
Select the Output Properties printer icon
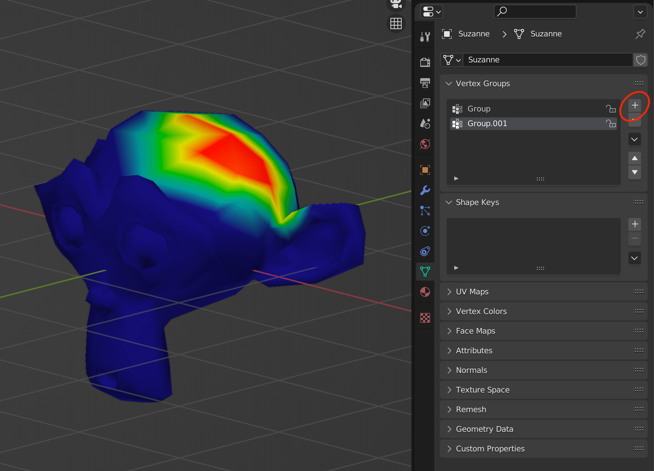tap(425, 83)
